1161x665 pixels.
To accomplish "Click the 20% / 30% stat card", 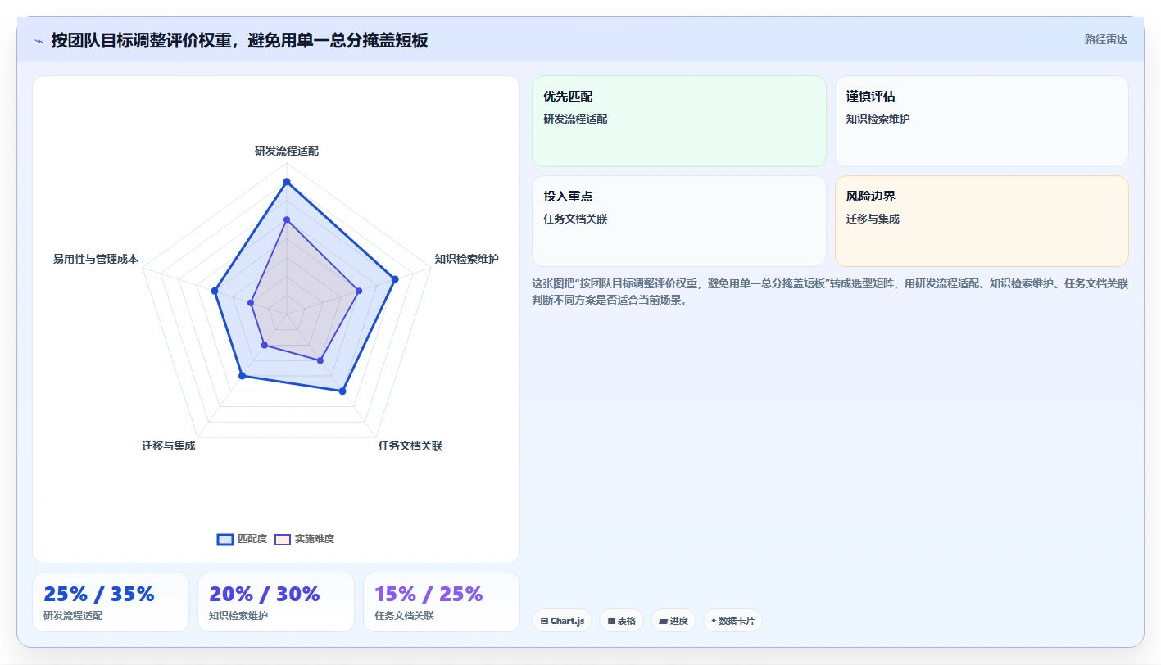I will click(x=276, y=602).
